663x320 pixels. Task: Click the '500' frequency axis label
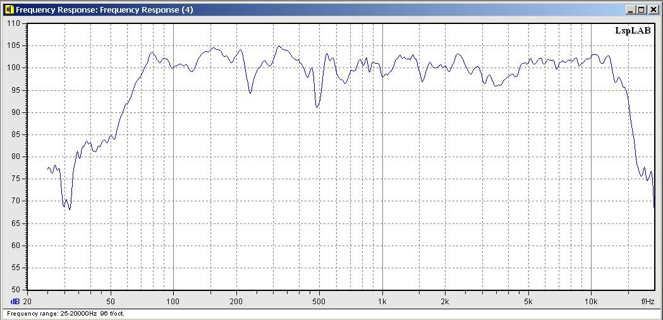[x=319, y=302]
